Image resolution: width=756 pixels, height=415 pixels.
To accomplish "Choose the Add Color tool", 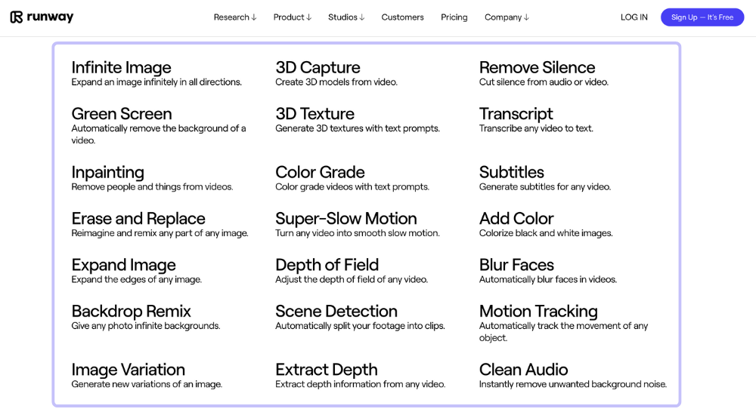I will point(516,219).
